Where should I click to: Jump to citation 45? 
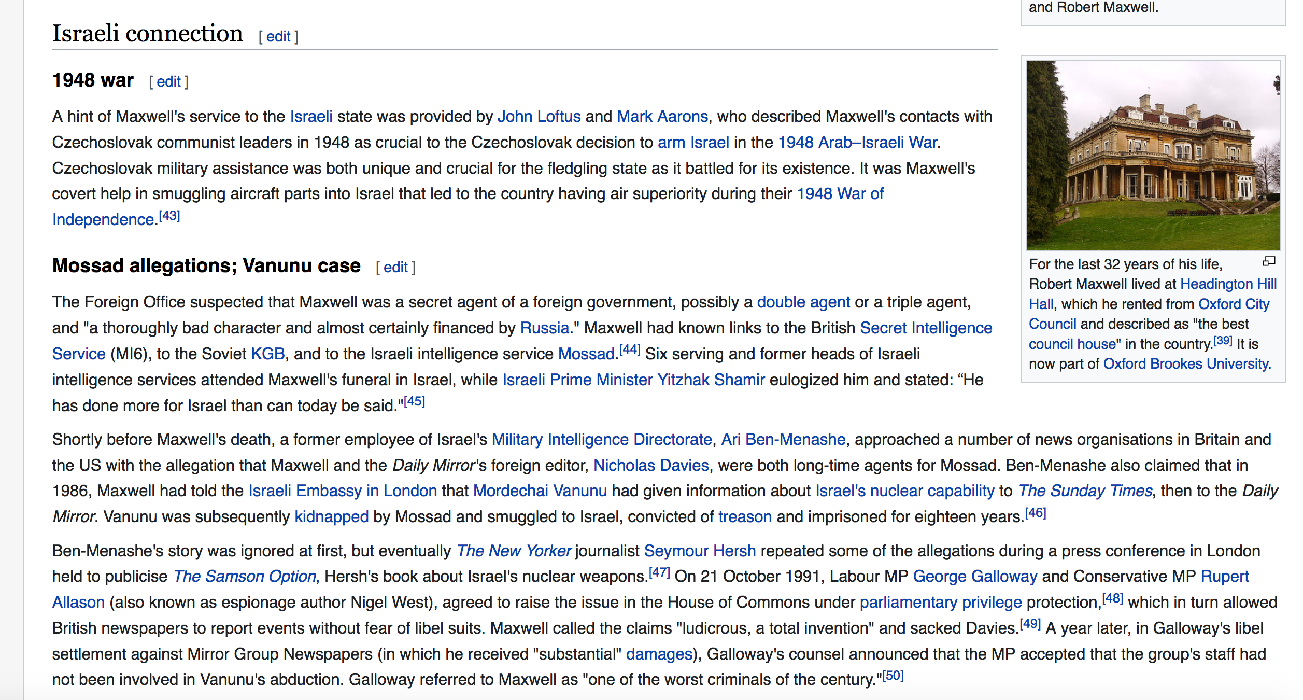414,401
